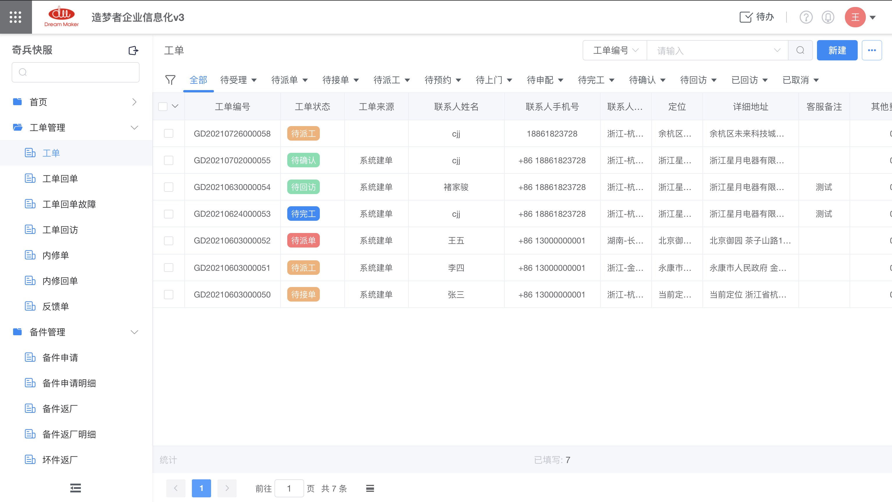This screenshot has width=892, height=502.
Task: Check the row GD20210726000058
Action: 169,133
